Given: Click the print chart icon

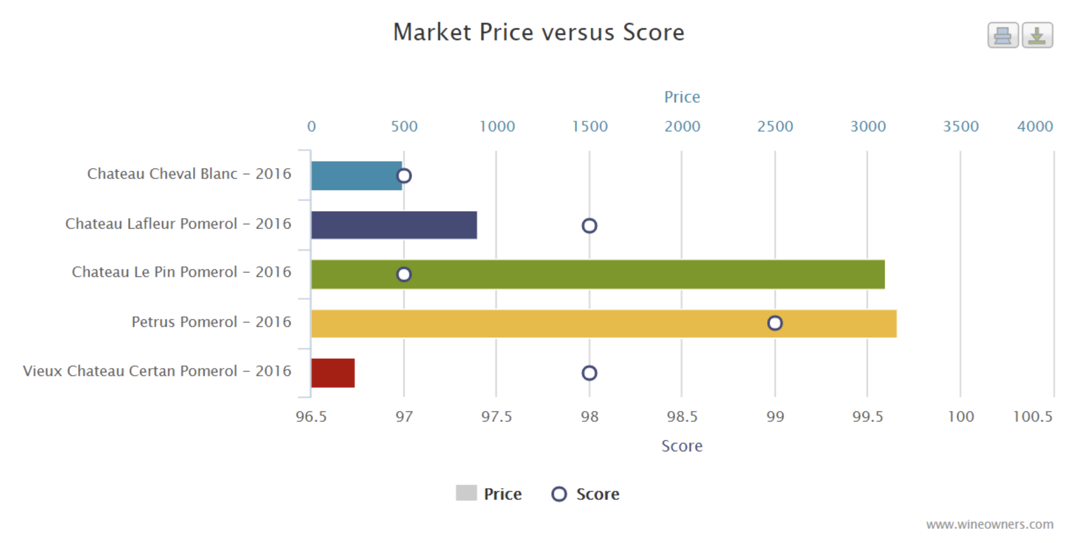Looking at the screenshot, I should (1002, 35).
